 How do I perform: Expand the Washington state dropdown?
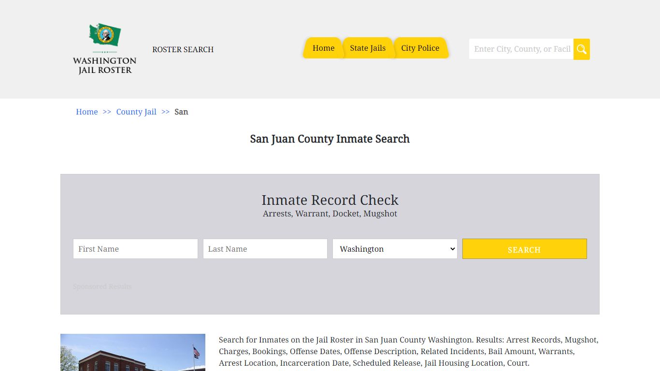[395, 249]
